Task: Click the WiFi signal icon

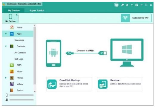Action: point(125,18)
